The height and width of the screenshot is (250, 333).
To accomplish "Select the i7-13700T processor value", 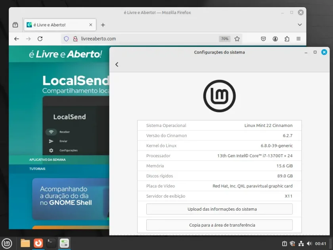I will point(255,156).
